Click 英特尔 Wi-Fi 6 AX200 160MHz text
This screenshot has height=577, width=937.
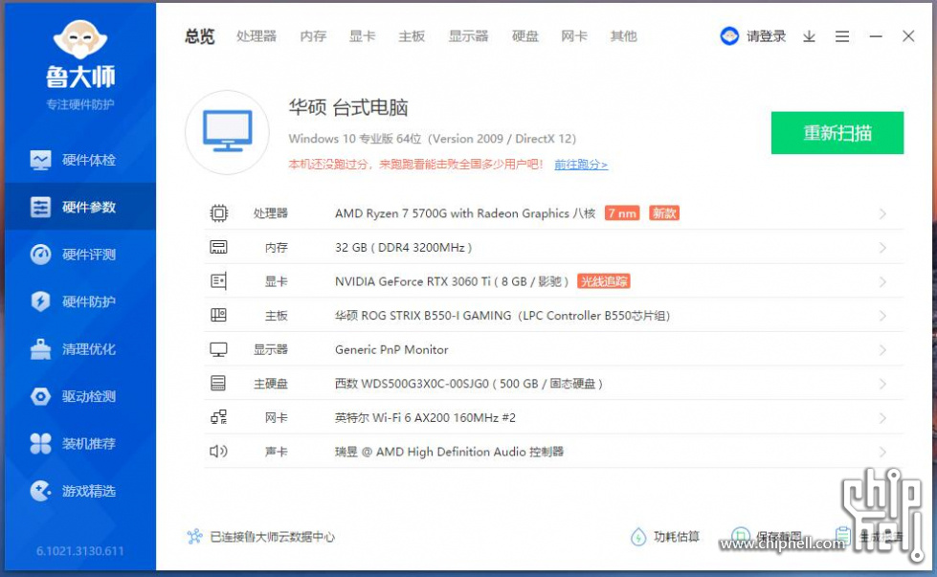point(425,417)
